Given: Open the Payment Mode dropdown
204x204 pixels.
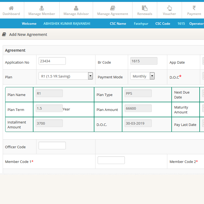Looking at the screenshot, I should click(142, 76).
